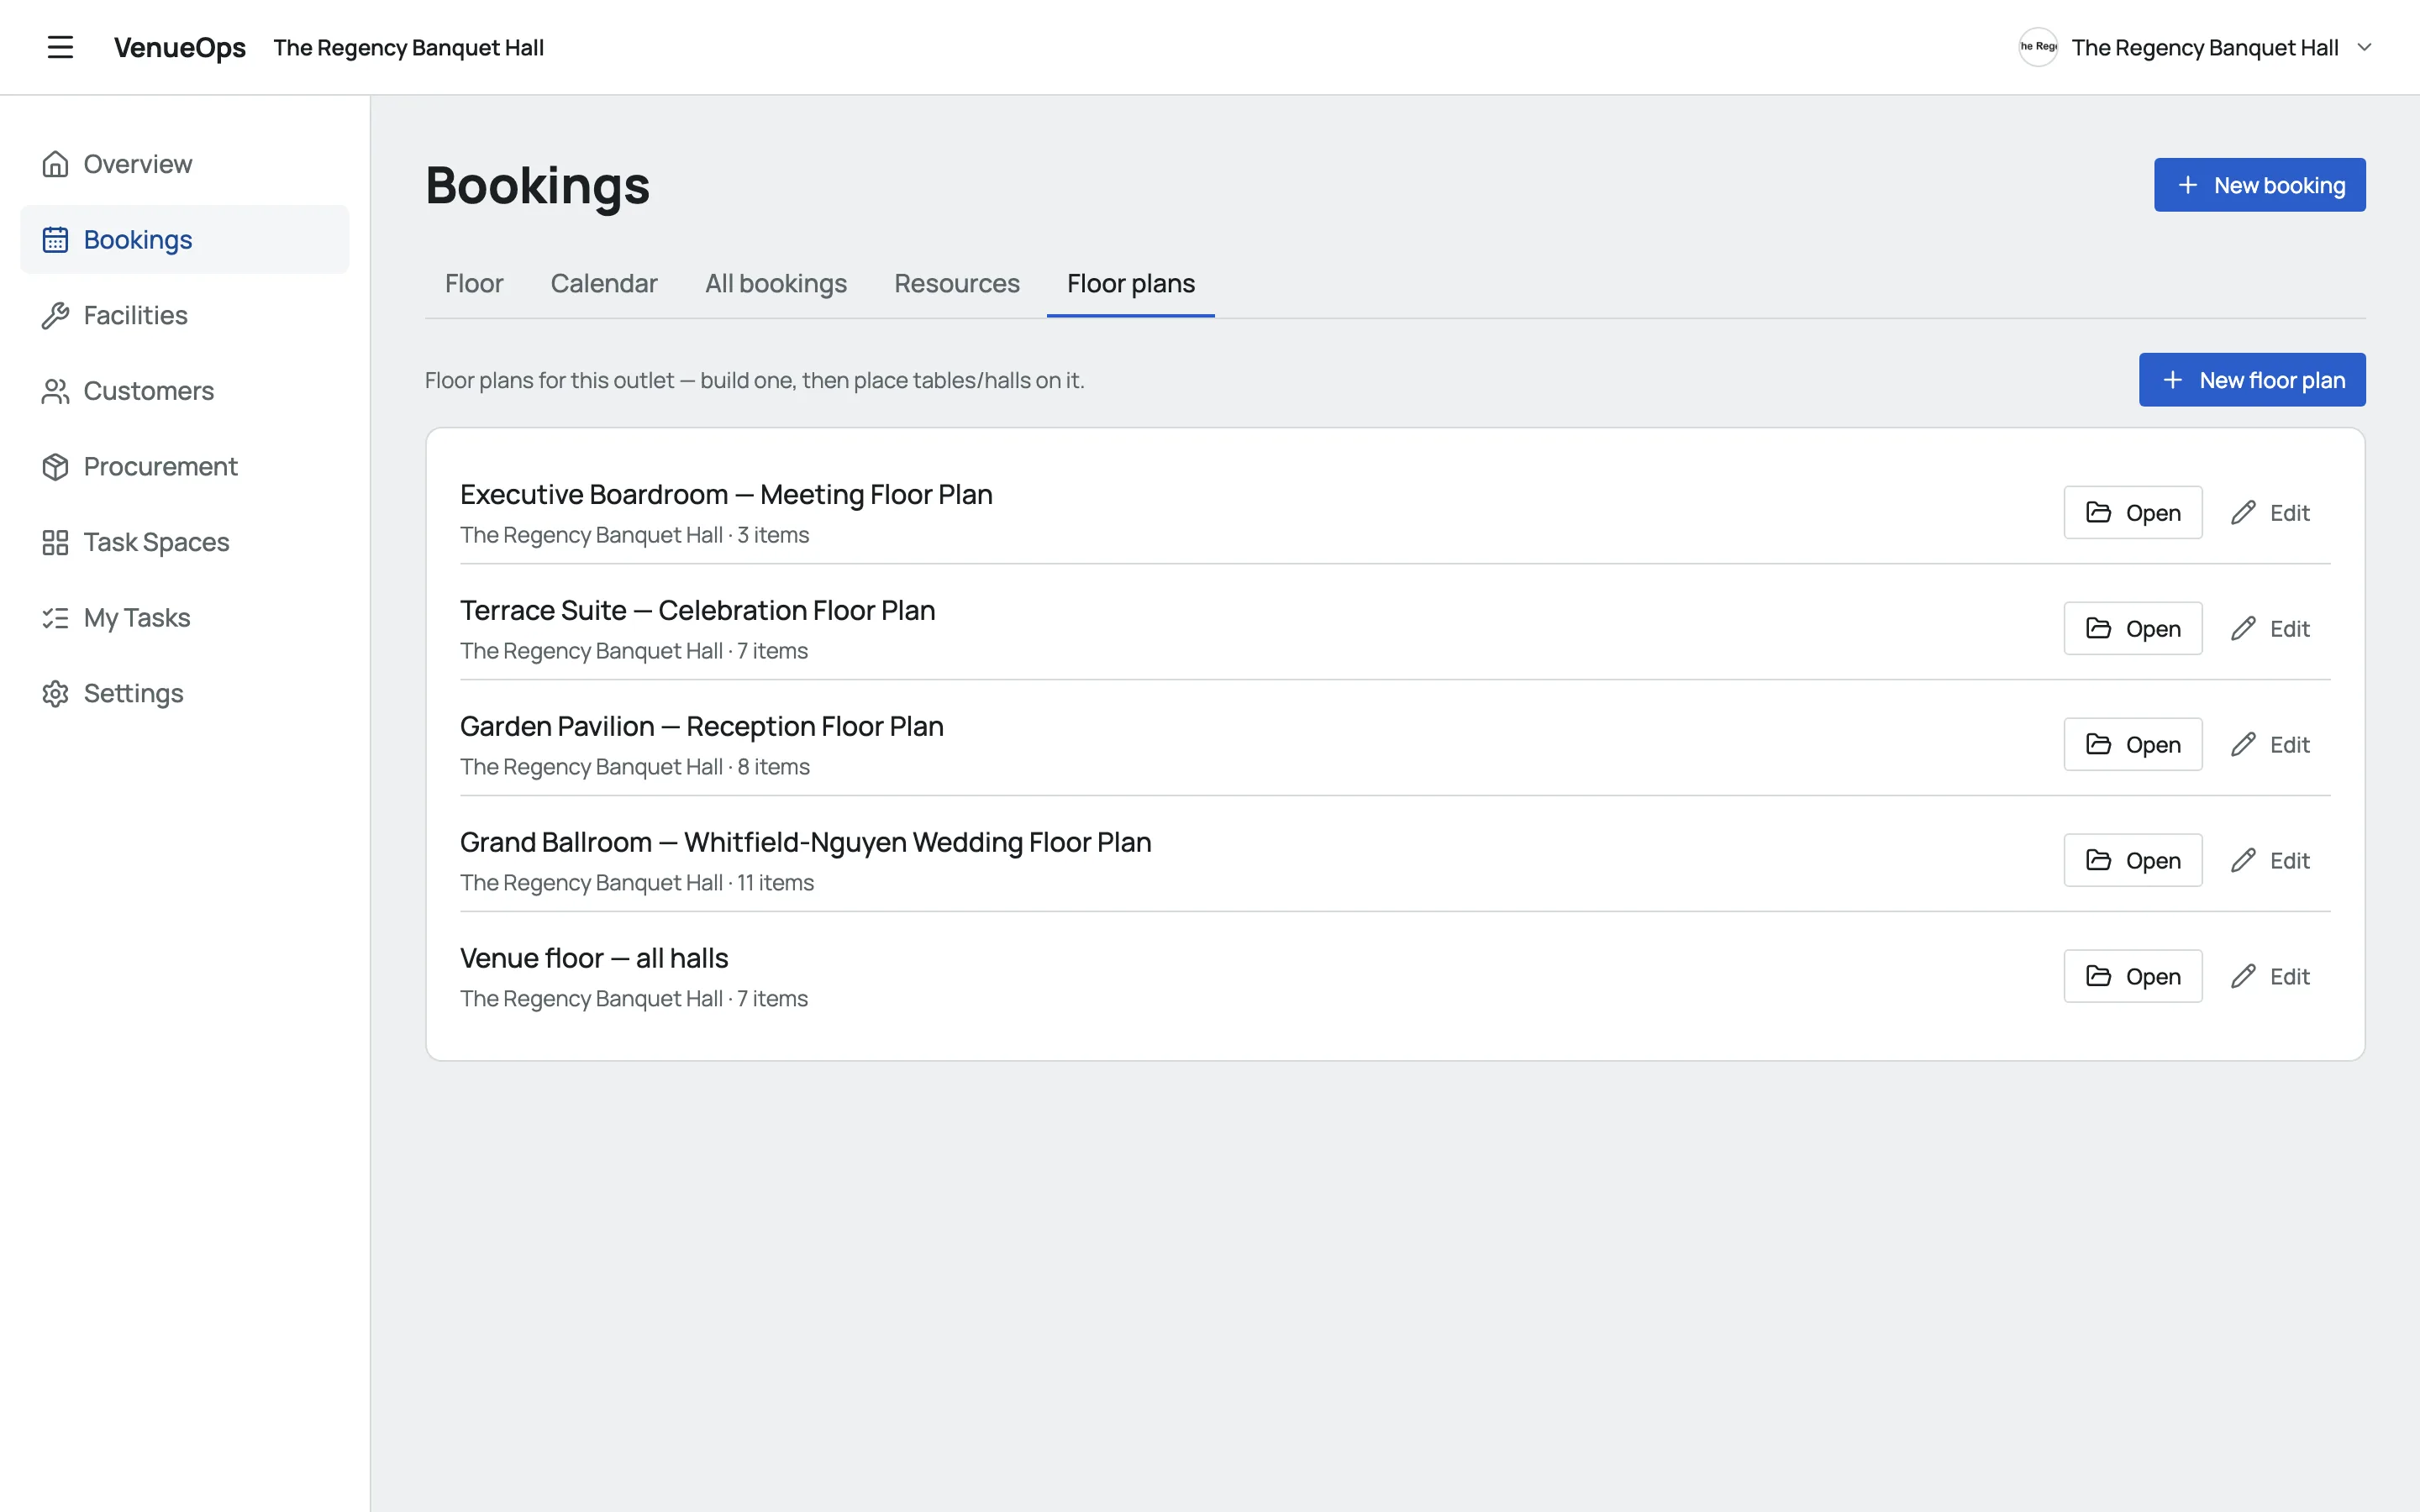Click 'Grand Ballroom — Whitfield-Nguyen Wedding Floor Plan' title

pos(805,843)
